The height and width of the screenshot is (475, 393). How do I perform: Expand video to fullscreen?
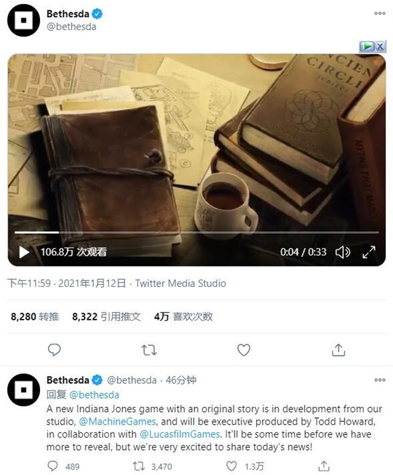[x=369, y=252]
